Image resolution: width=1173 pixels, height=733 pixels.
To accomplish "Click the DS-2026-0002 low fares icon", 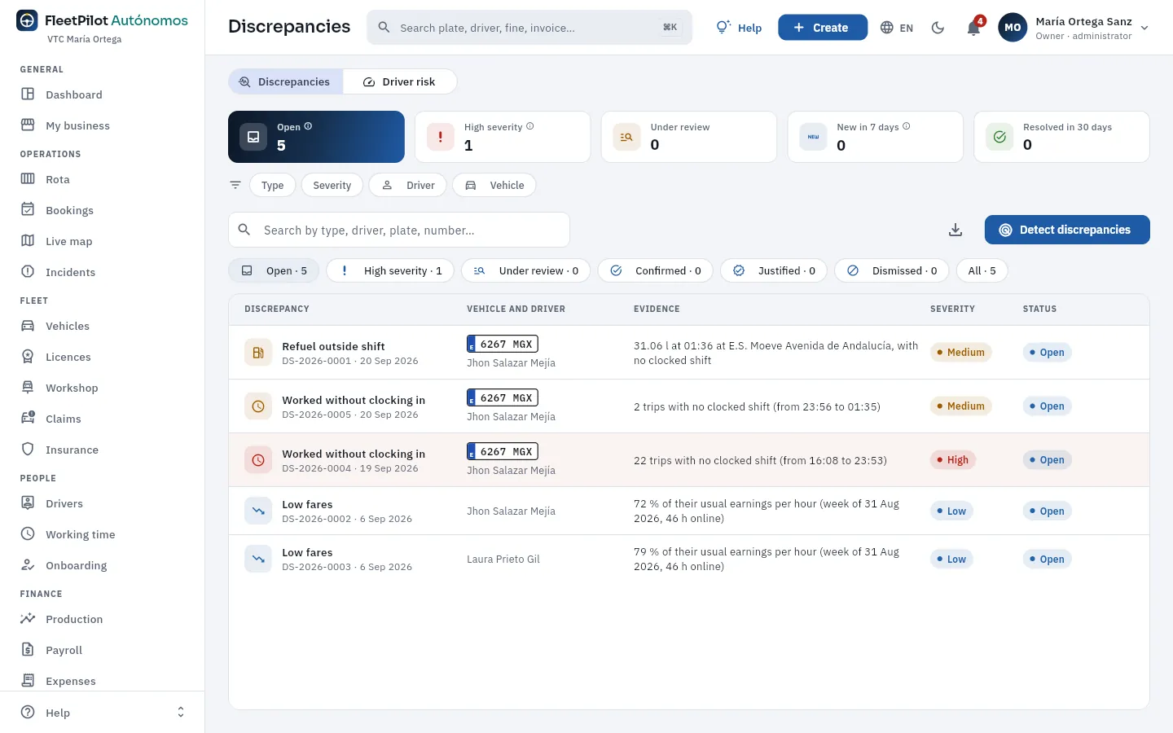I will 258,511.
